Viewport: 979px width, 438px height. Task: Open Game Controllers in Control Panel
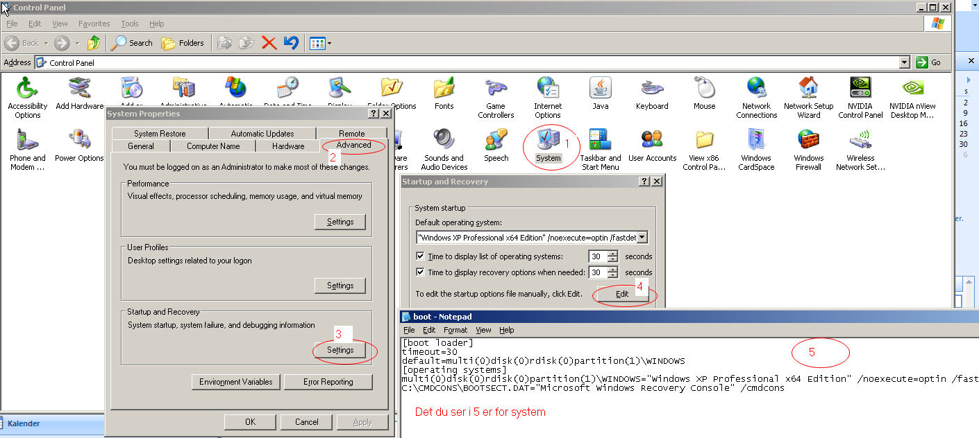496,98
